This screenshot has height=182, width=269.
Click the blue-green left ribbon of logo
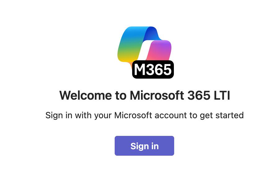(x=130, y=45)
